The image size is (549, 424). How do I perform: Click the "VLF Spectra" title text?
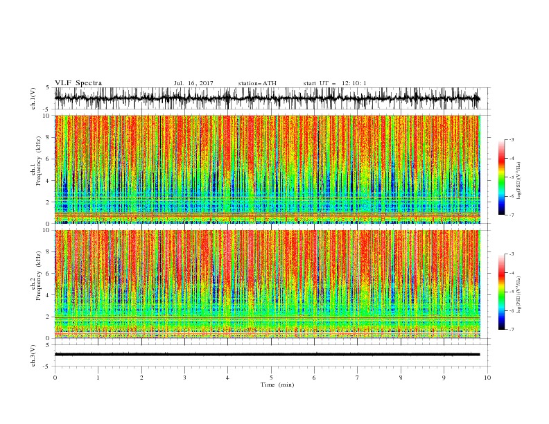78,83
